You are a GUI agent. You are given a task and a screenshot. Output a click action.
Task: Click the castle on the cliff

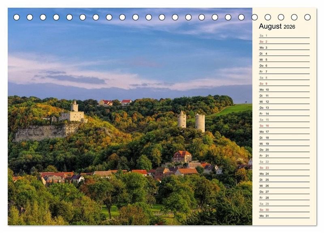point(73,113)
